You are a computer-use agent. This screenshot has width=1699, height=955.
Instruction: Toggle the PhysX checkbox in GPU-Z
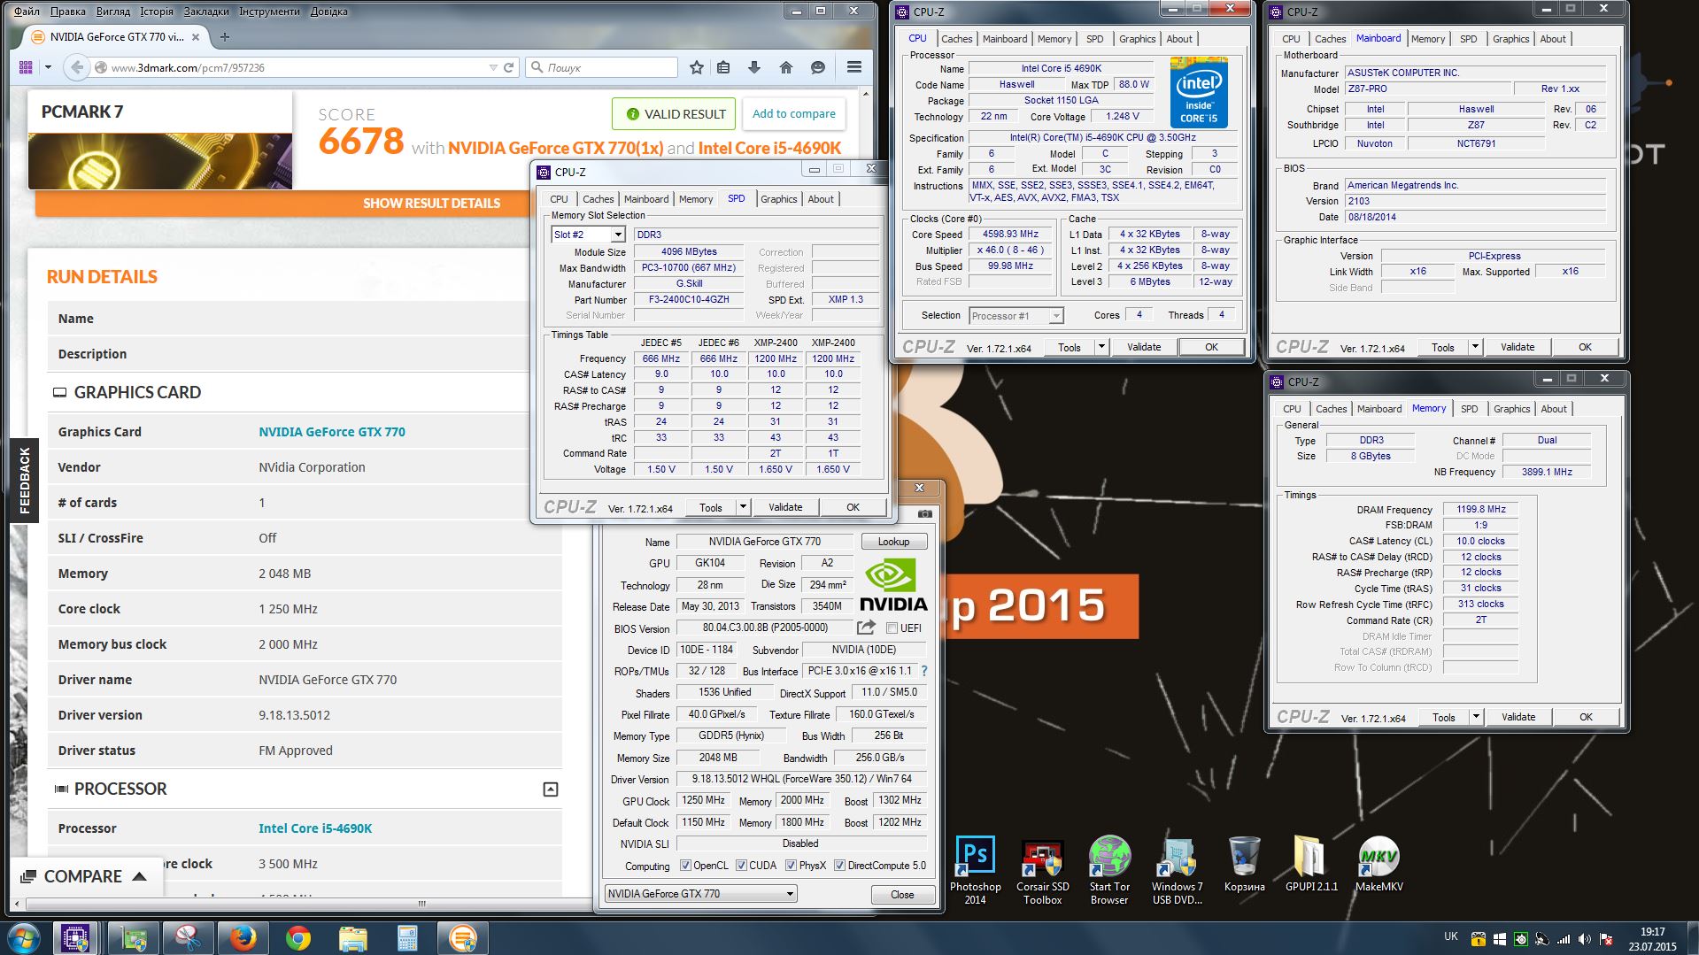[x=791, y=866]
